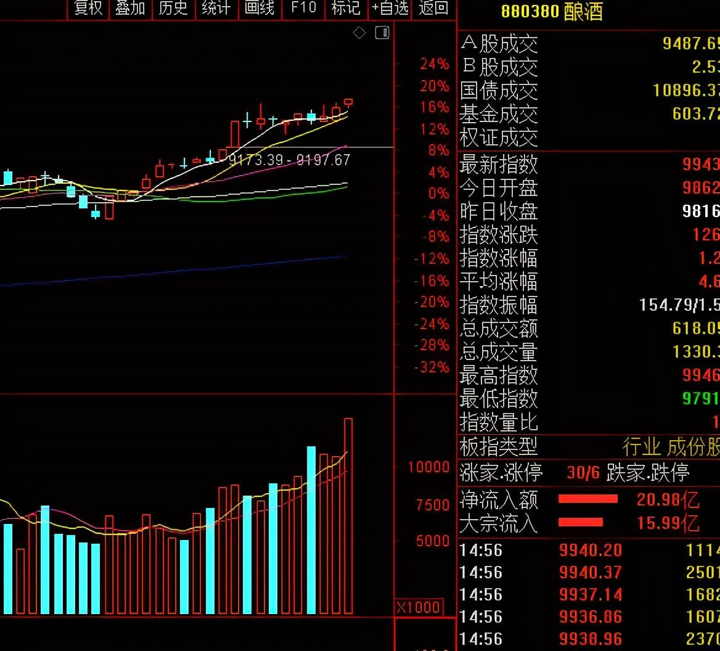
Task: Click the 9173.39 - 9197.67 price label
Action: 289,160
